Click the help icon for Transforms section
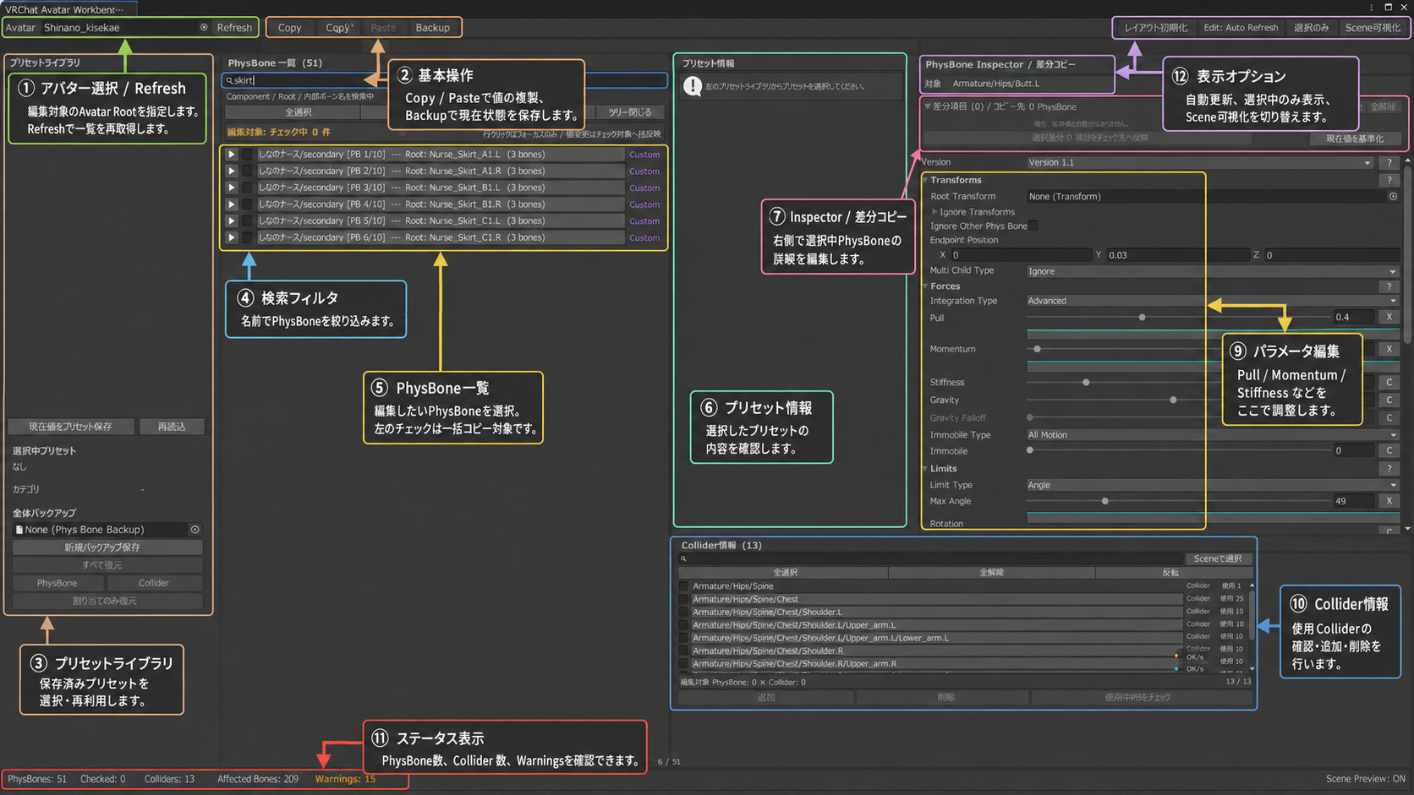The height and width of the screenshot is (795, 1414). click(1389, 180)
